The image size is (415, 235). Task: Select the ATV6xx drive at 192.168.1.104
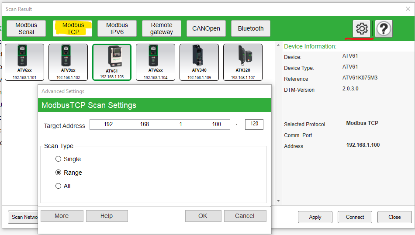[x=156, y=62]
